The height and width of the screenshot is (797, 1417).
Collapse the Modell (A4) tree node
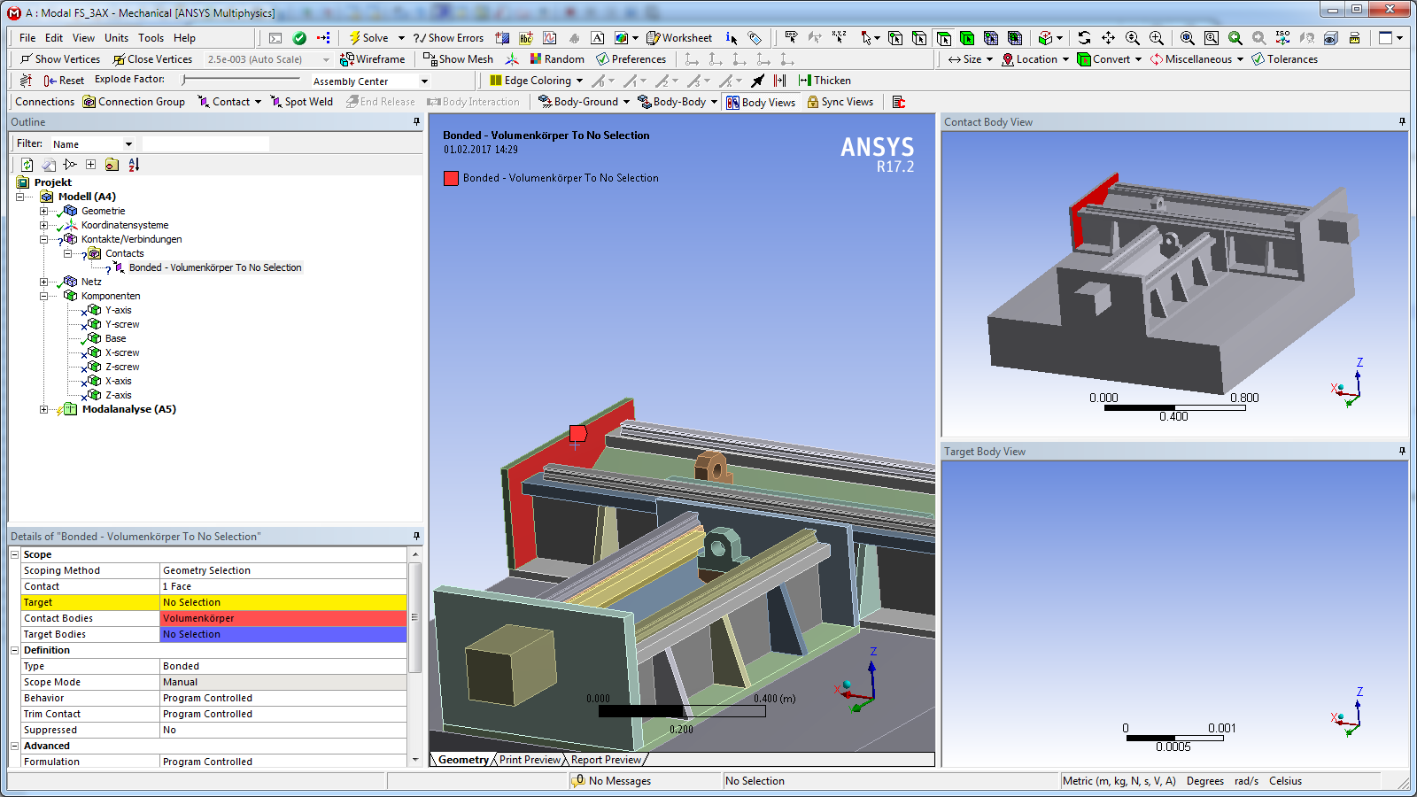pyautogui.click(x=19, y=197)
